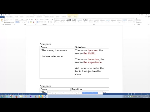Click the Copy (Copiar) icon
The height and width of the screenshot is (112, 150).
click(4, 21)
